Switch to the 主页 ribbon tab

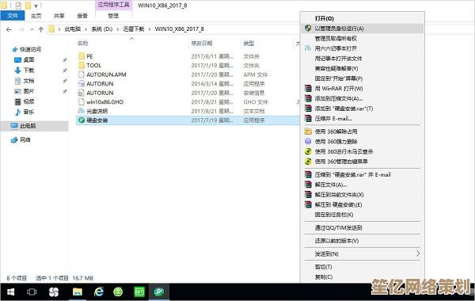36,16
